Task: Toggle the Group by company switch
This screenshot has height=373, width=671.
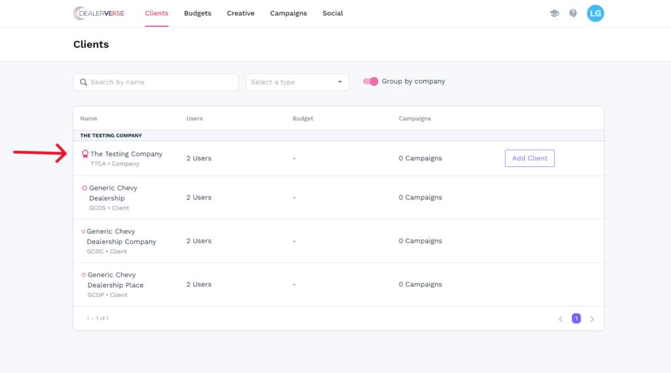Action: (x=371, y=82)
